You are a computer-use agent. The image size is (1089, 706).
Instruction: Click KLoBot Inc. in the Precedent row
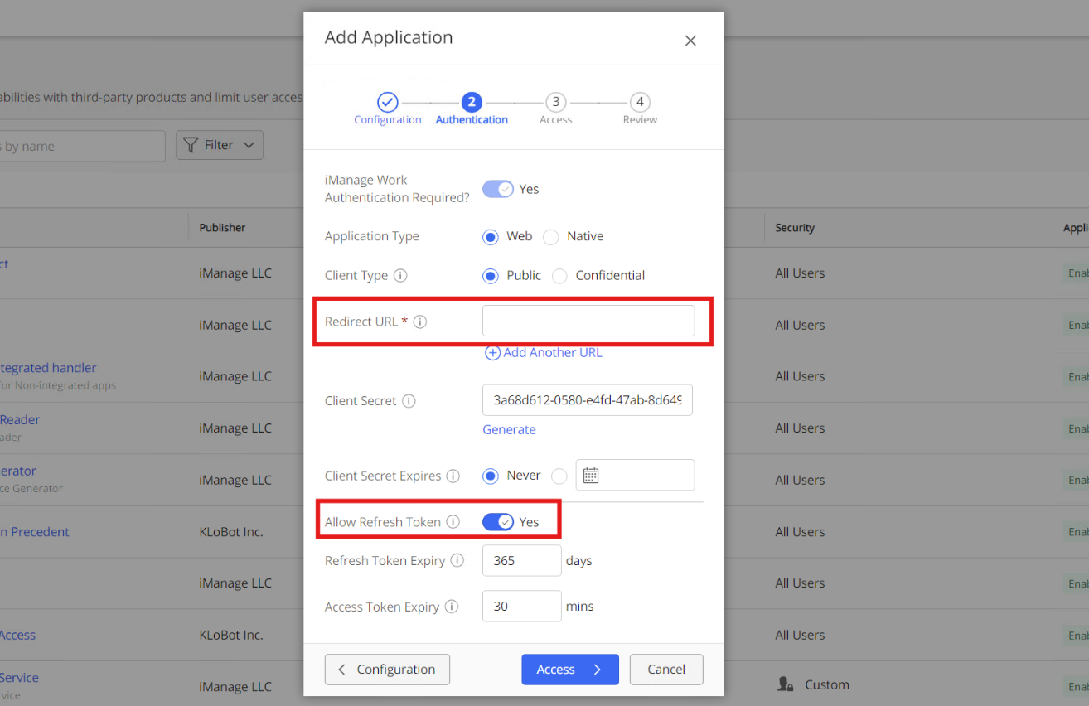click(231, 532)
